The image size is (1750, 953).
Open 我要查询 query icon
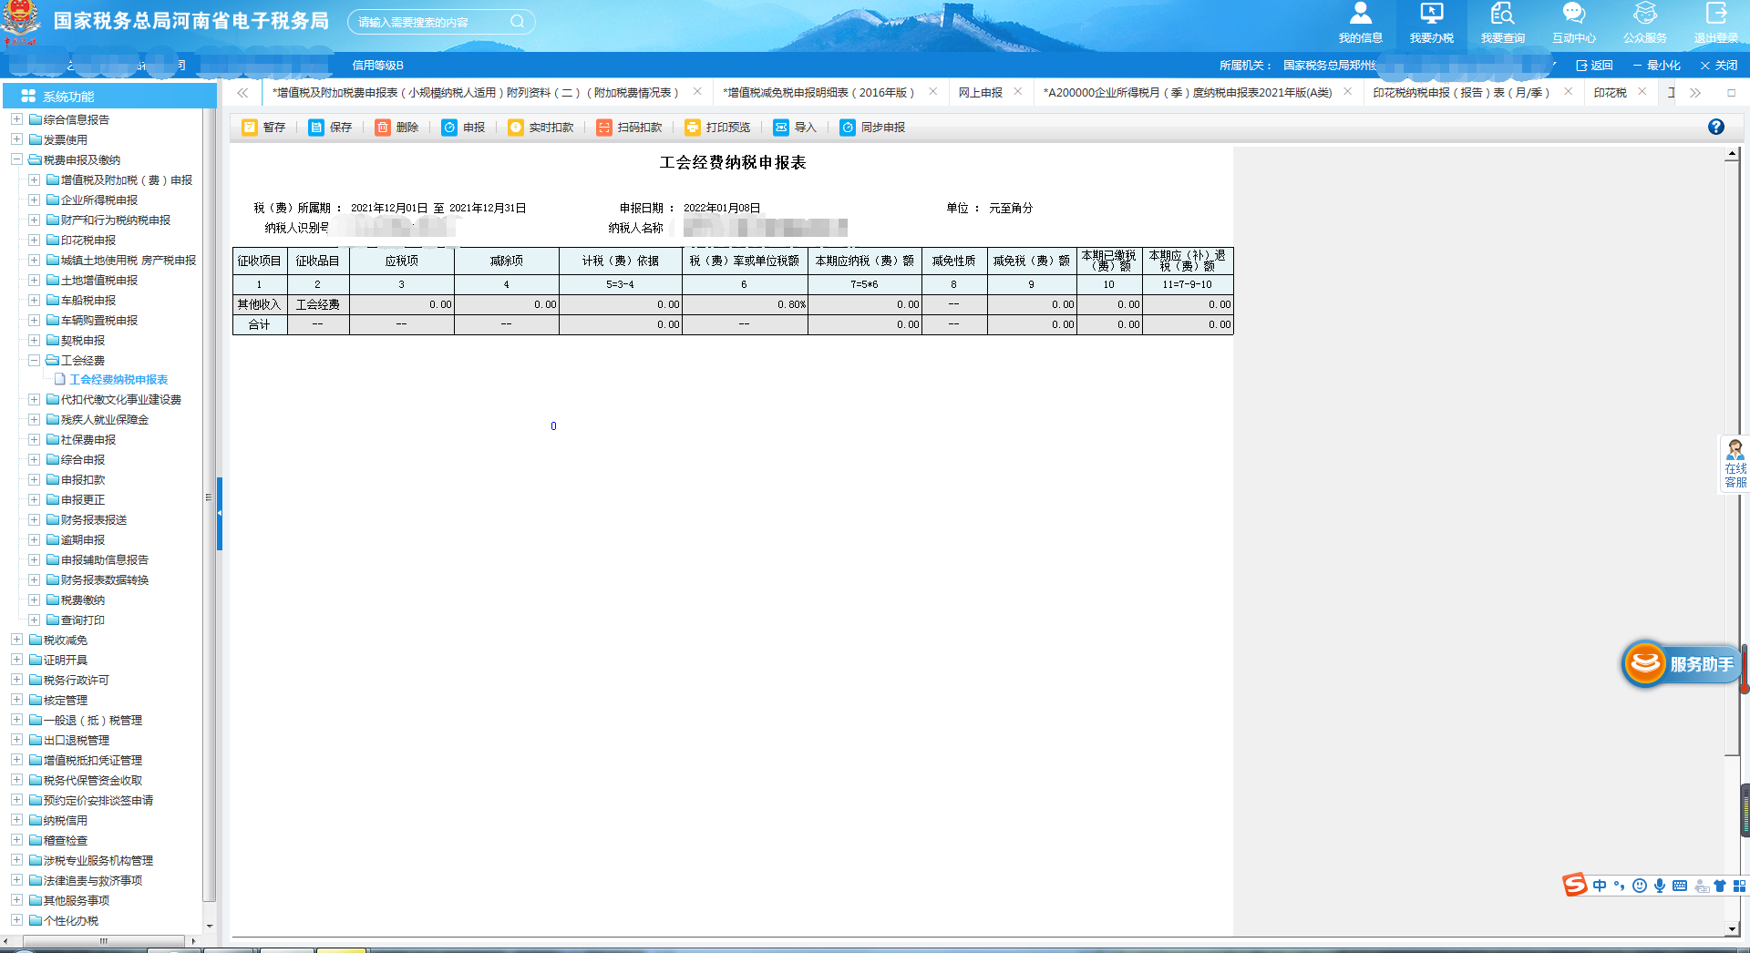(1503, 23)
